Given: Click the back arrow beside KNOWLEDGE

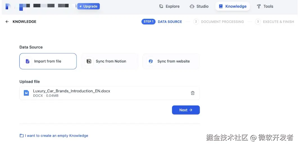Looking at the screenshot, I should coord(7,22).
